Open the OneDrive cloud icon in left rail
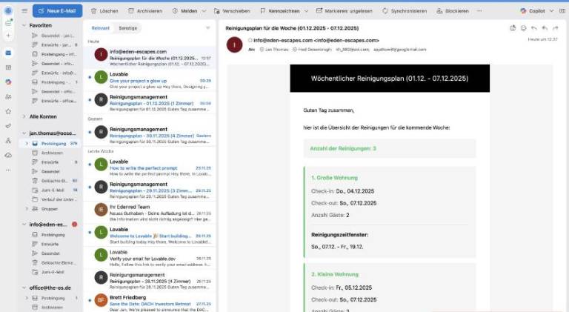Viewport: 569px width, 312px height. click(8, 156)
